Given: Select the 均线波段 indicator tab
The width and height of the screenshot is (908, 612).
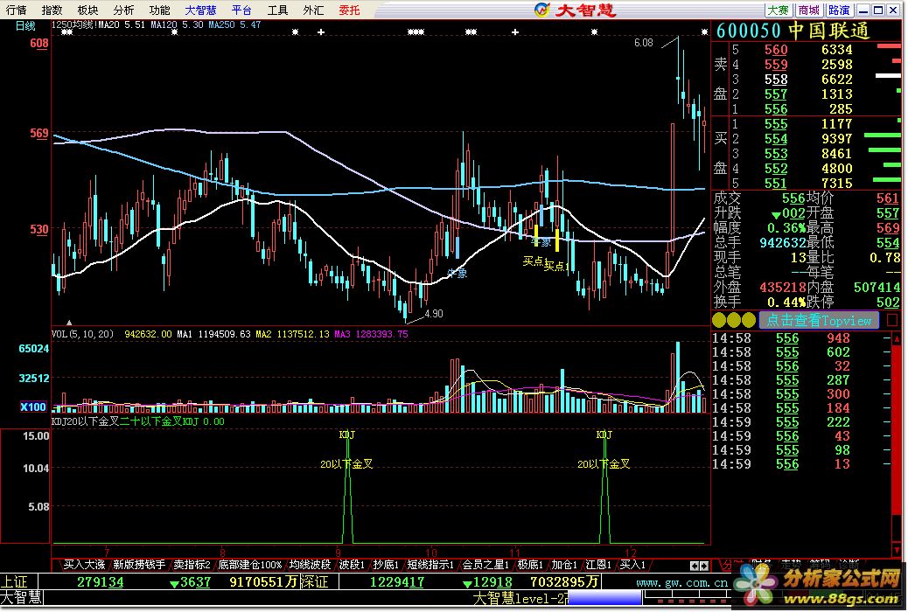Looking at the screenshot, I should pos(310,565).
